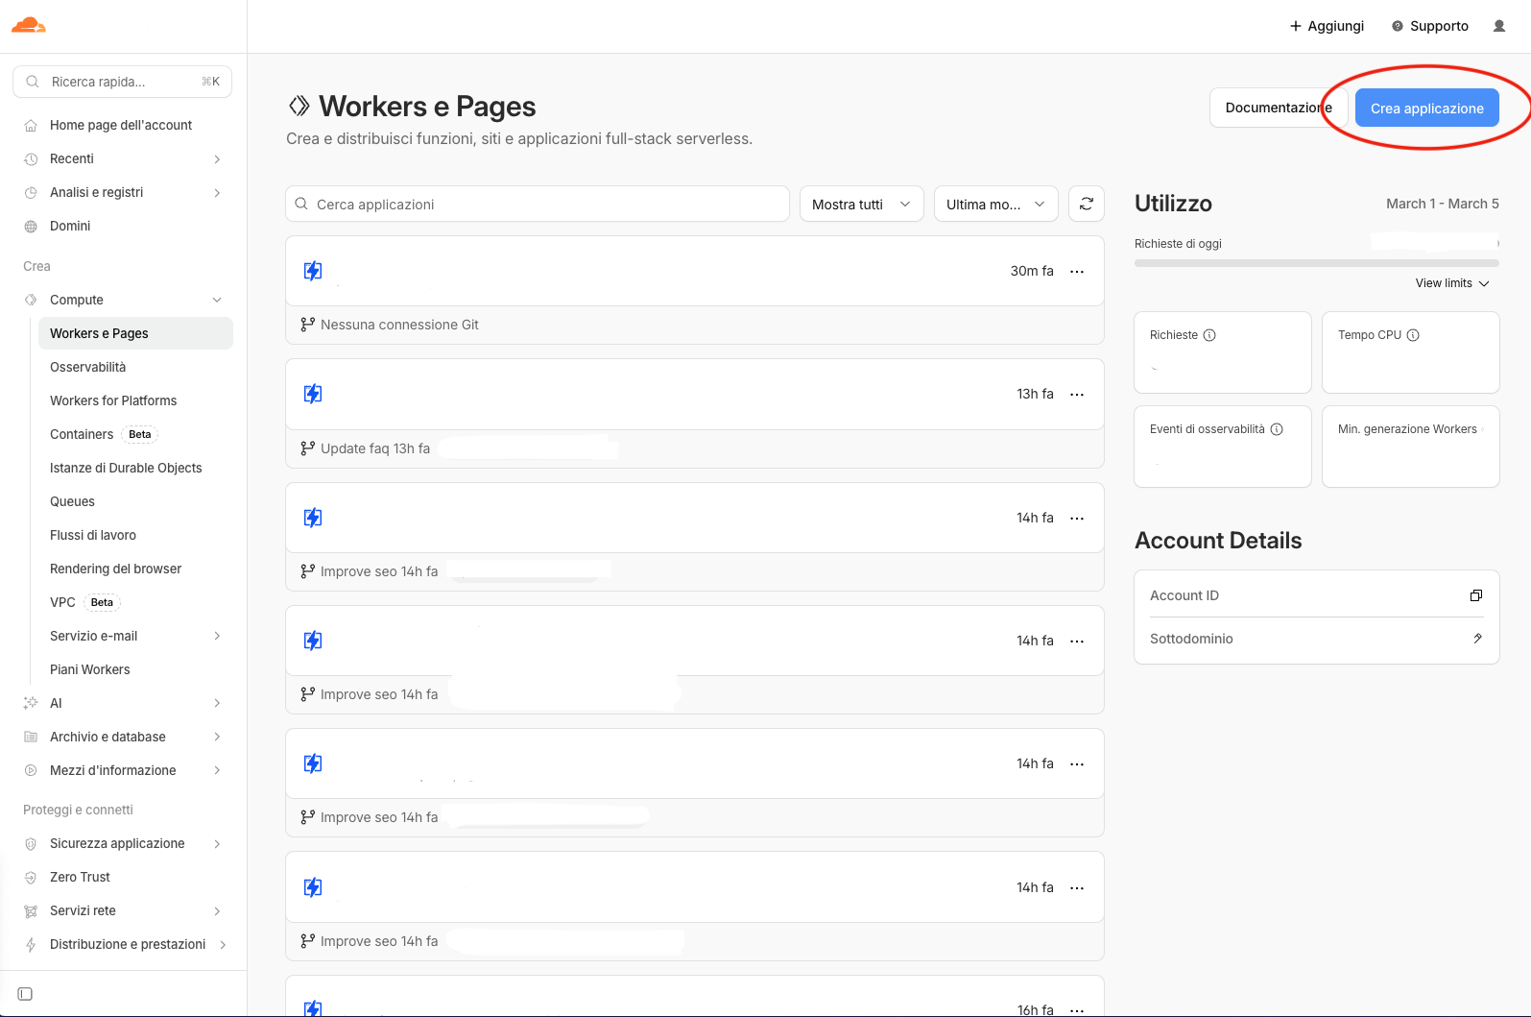Expand Analisi e registri

tap(217, 192)
